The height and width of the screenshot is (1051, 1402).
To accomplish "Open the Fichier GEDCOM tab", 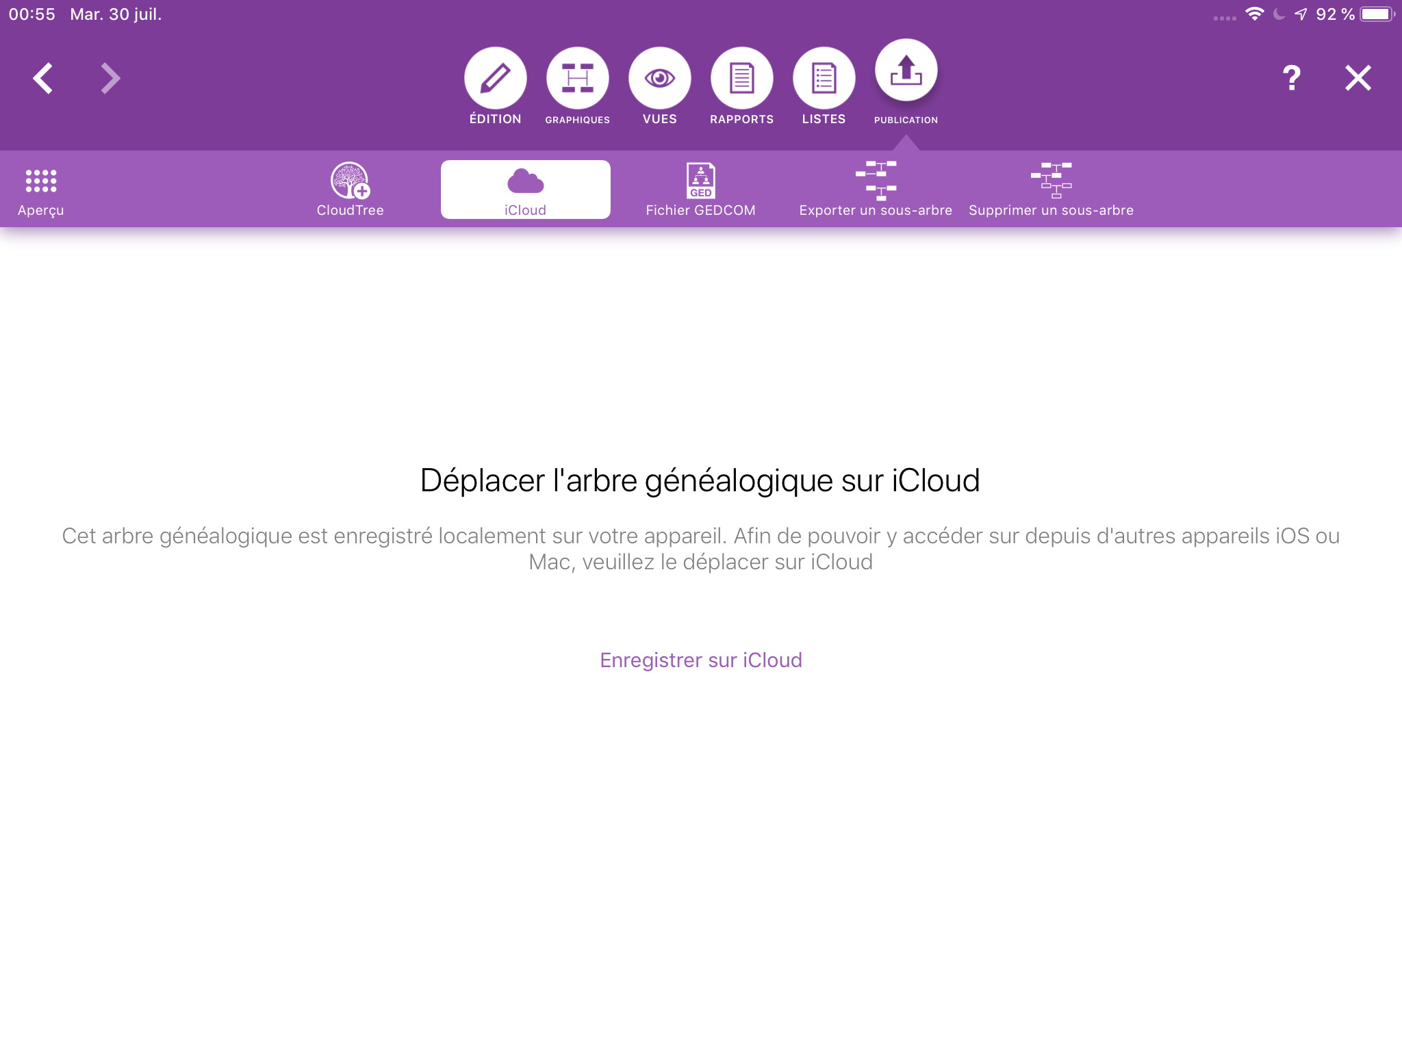I will click(700, 190).
